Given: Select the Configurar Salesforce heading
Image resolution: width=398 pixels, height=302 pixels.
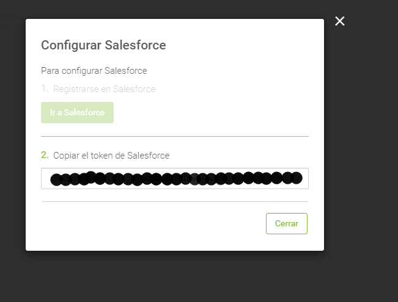Looking at the screenshot, I should tap(103, 45).
